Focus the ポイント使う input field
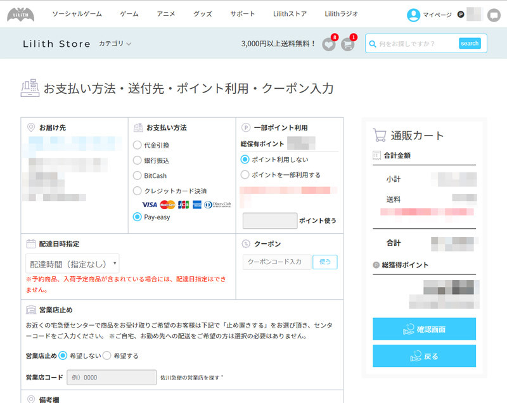 pyautogui.click(x=270, y=221)
